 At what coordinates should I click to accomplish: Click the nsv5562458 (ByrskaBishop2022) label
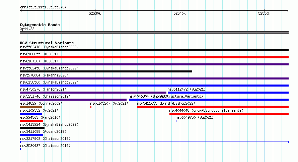(49, 68)
